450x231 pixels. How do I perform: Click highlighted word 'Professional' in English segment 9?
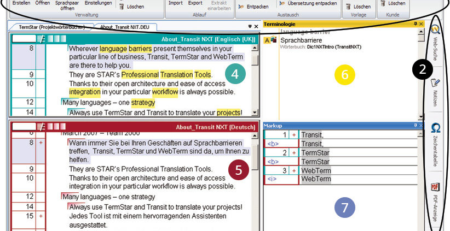click(x=140, y=75)
